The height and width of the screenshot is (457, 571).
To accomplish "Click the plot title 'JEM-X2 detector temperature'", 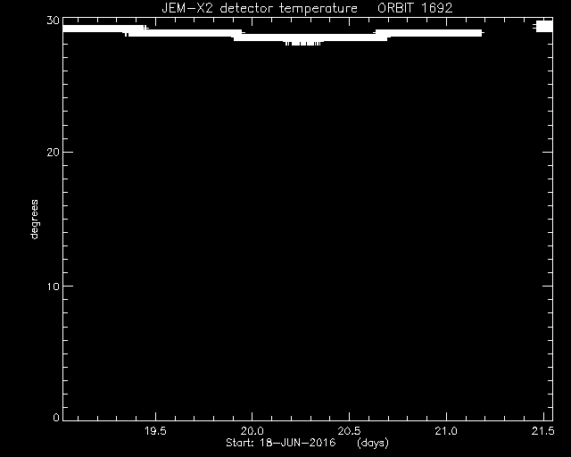I will (x=260, y=8).
